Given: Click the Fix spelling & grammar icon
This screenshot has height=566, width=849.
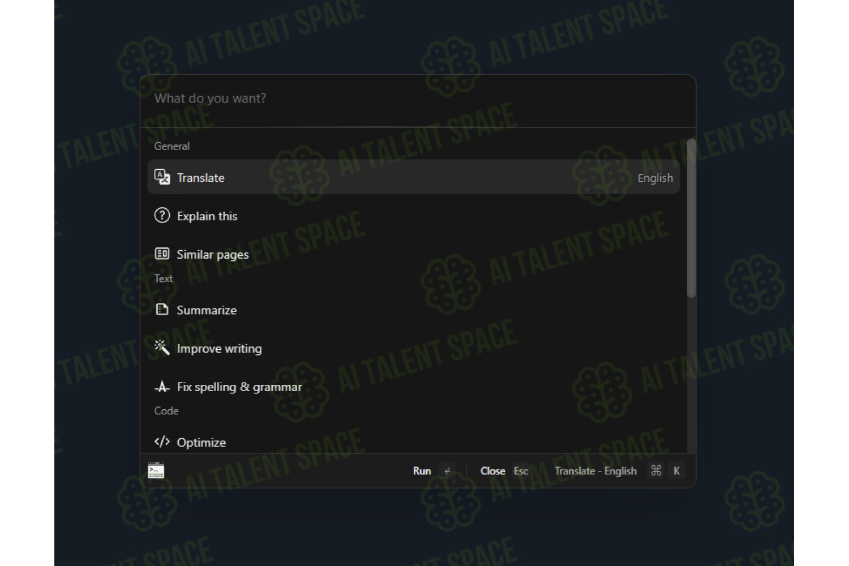Looking at the screenshot, I should coord(162,387).
